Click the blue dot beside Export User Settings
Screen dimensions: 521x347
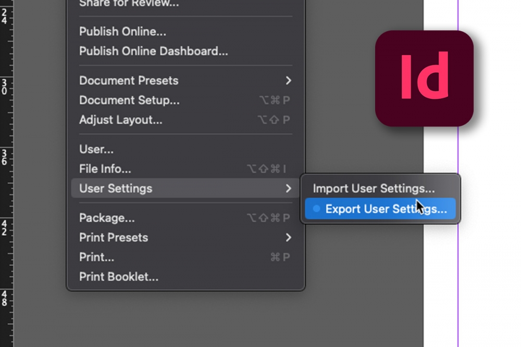pyautogui.click(x=316, y=209)
